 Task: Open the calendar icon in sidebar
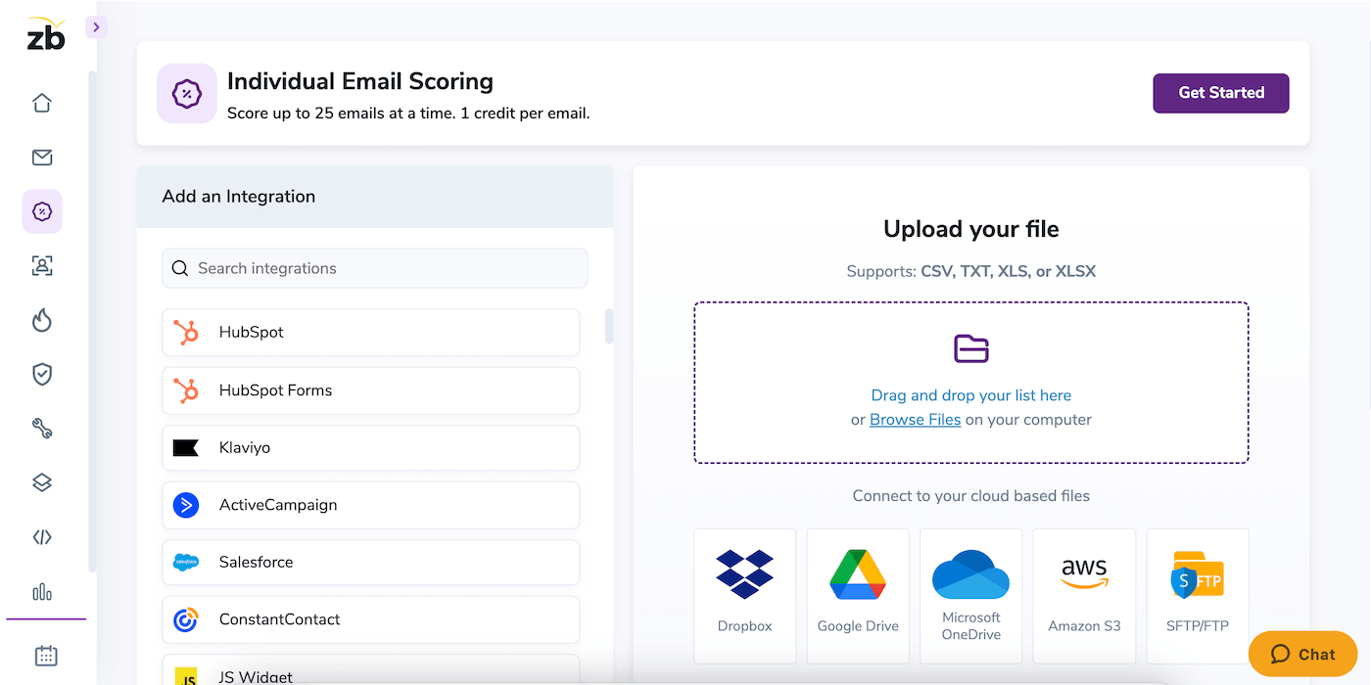click(46, 656)
